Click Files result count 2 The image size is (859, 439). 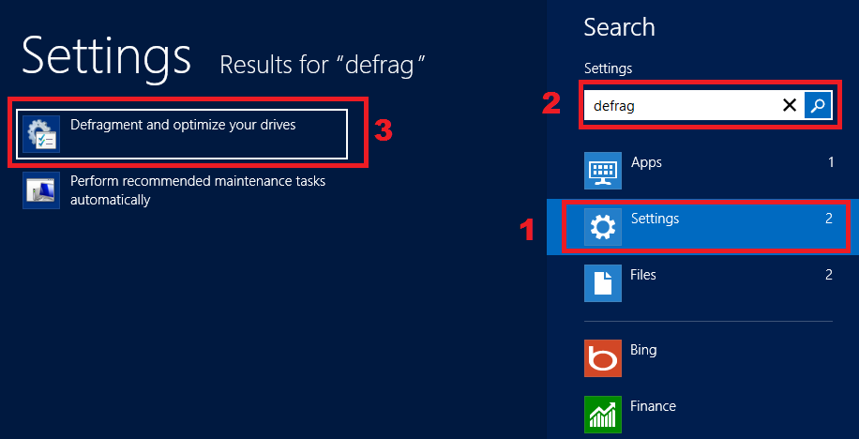point(829,275)
